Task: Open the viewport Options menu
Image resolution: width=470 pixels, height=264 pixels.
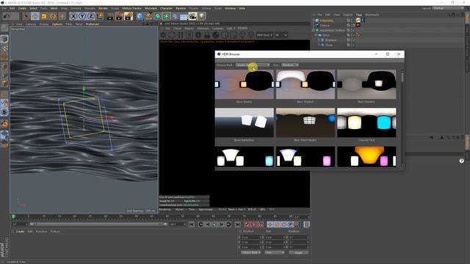Action: coord(57,24)
